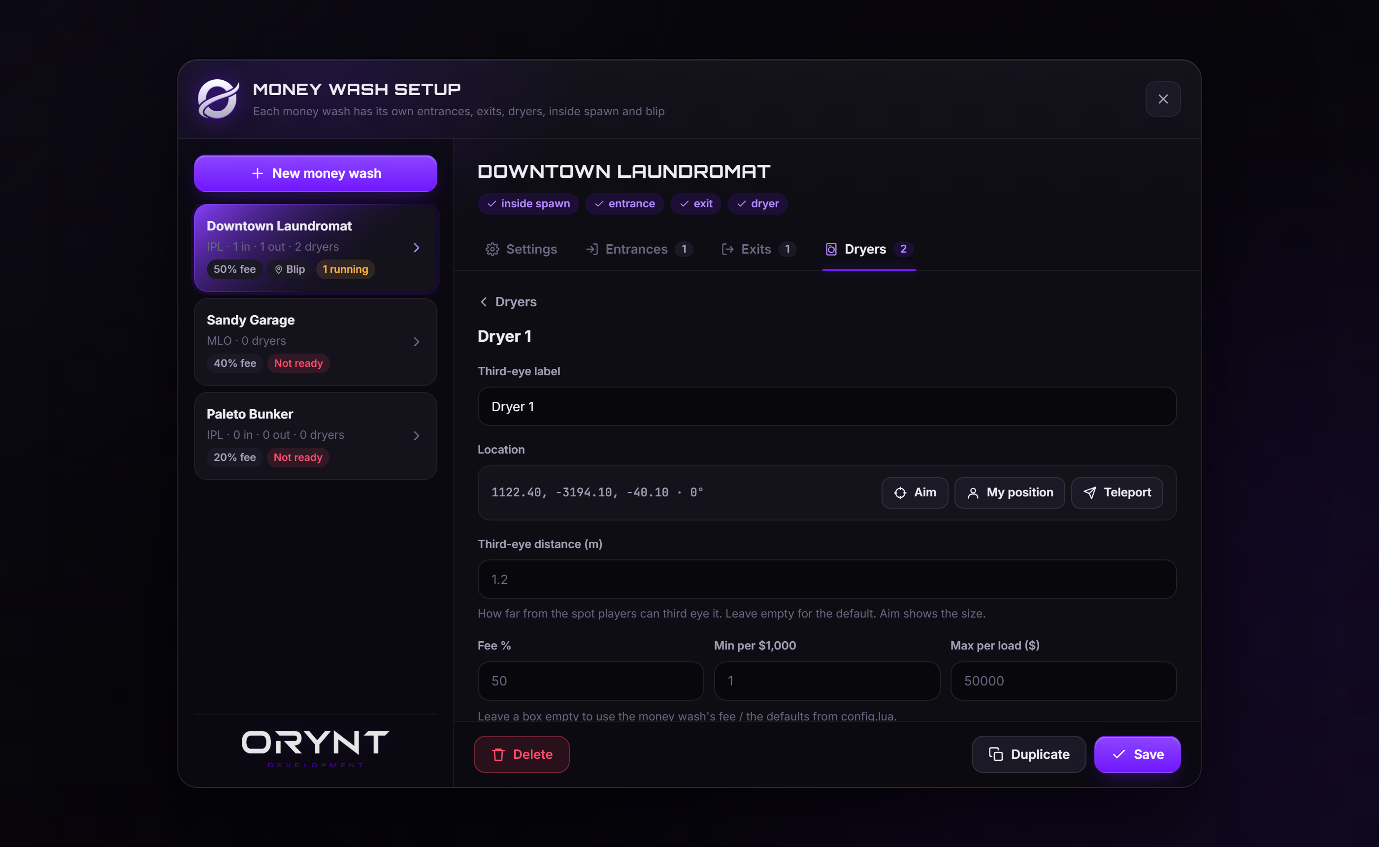Delete Dryer 1
Screen dimensions: 1379x847
[x=522, y=754]
